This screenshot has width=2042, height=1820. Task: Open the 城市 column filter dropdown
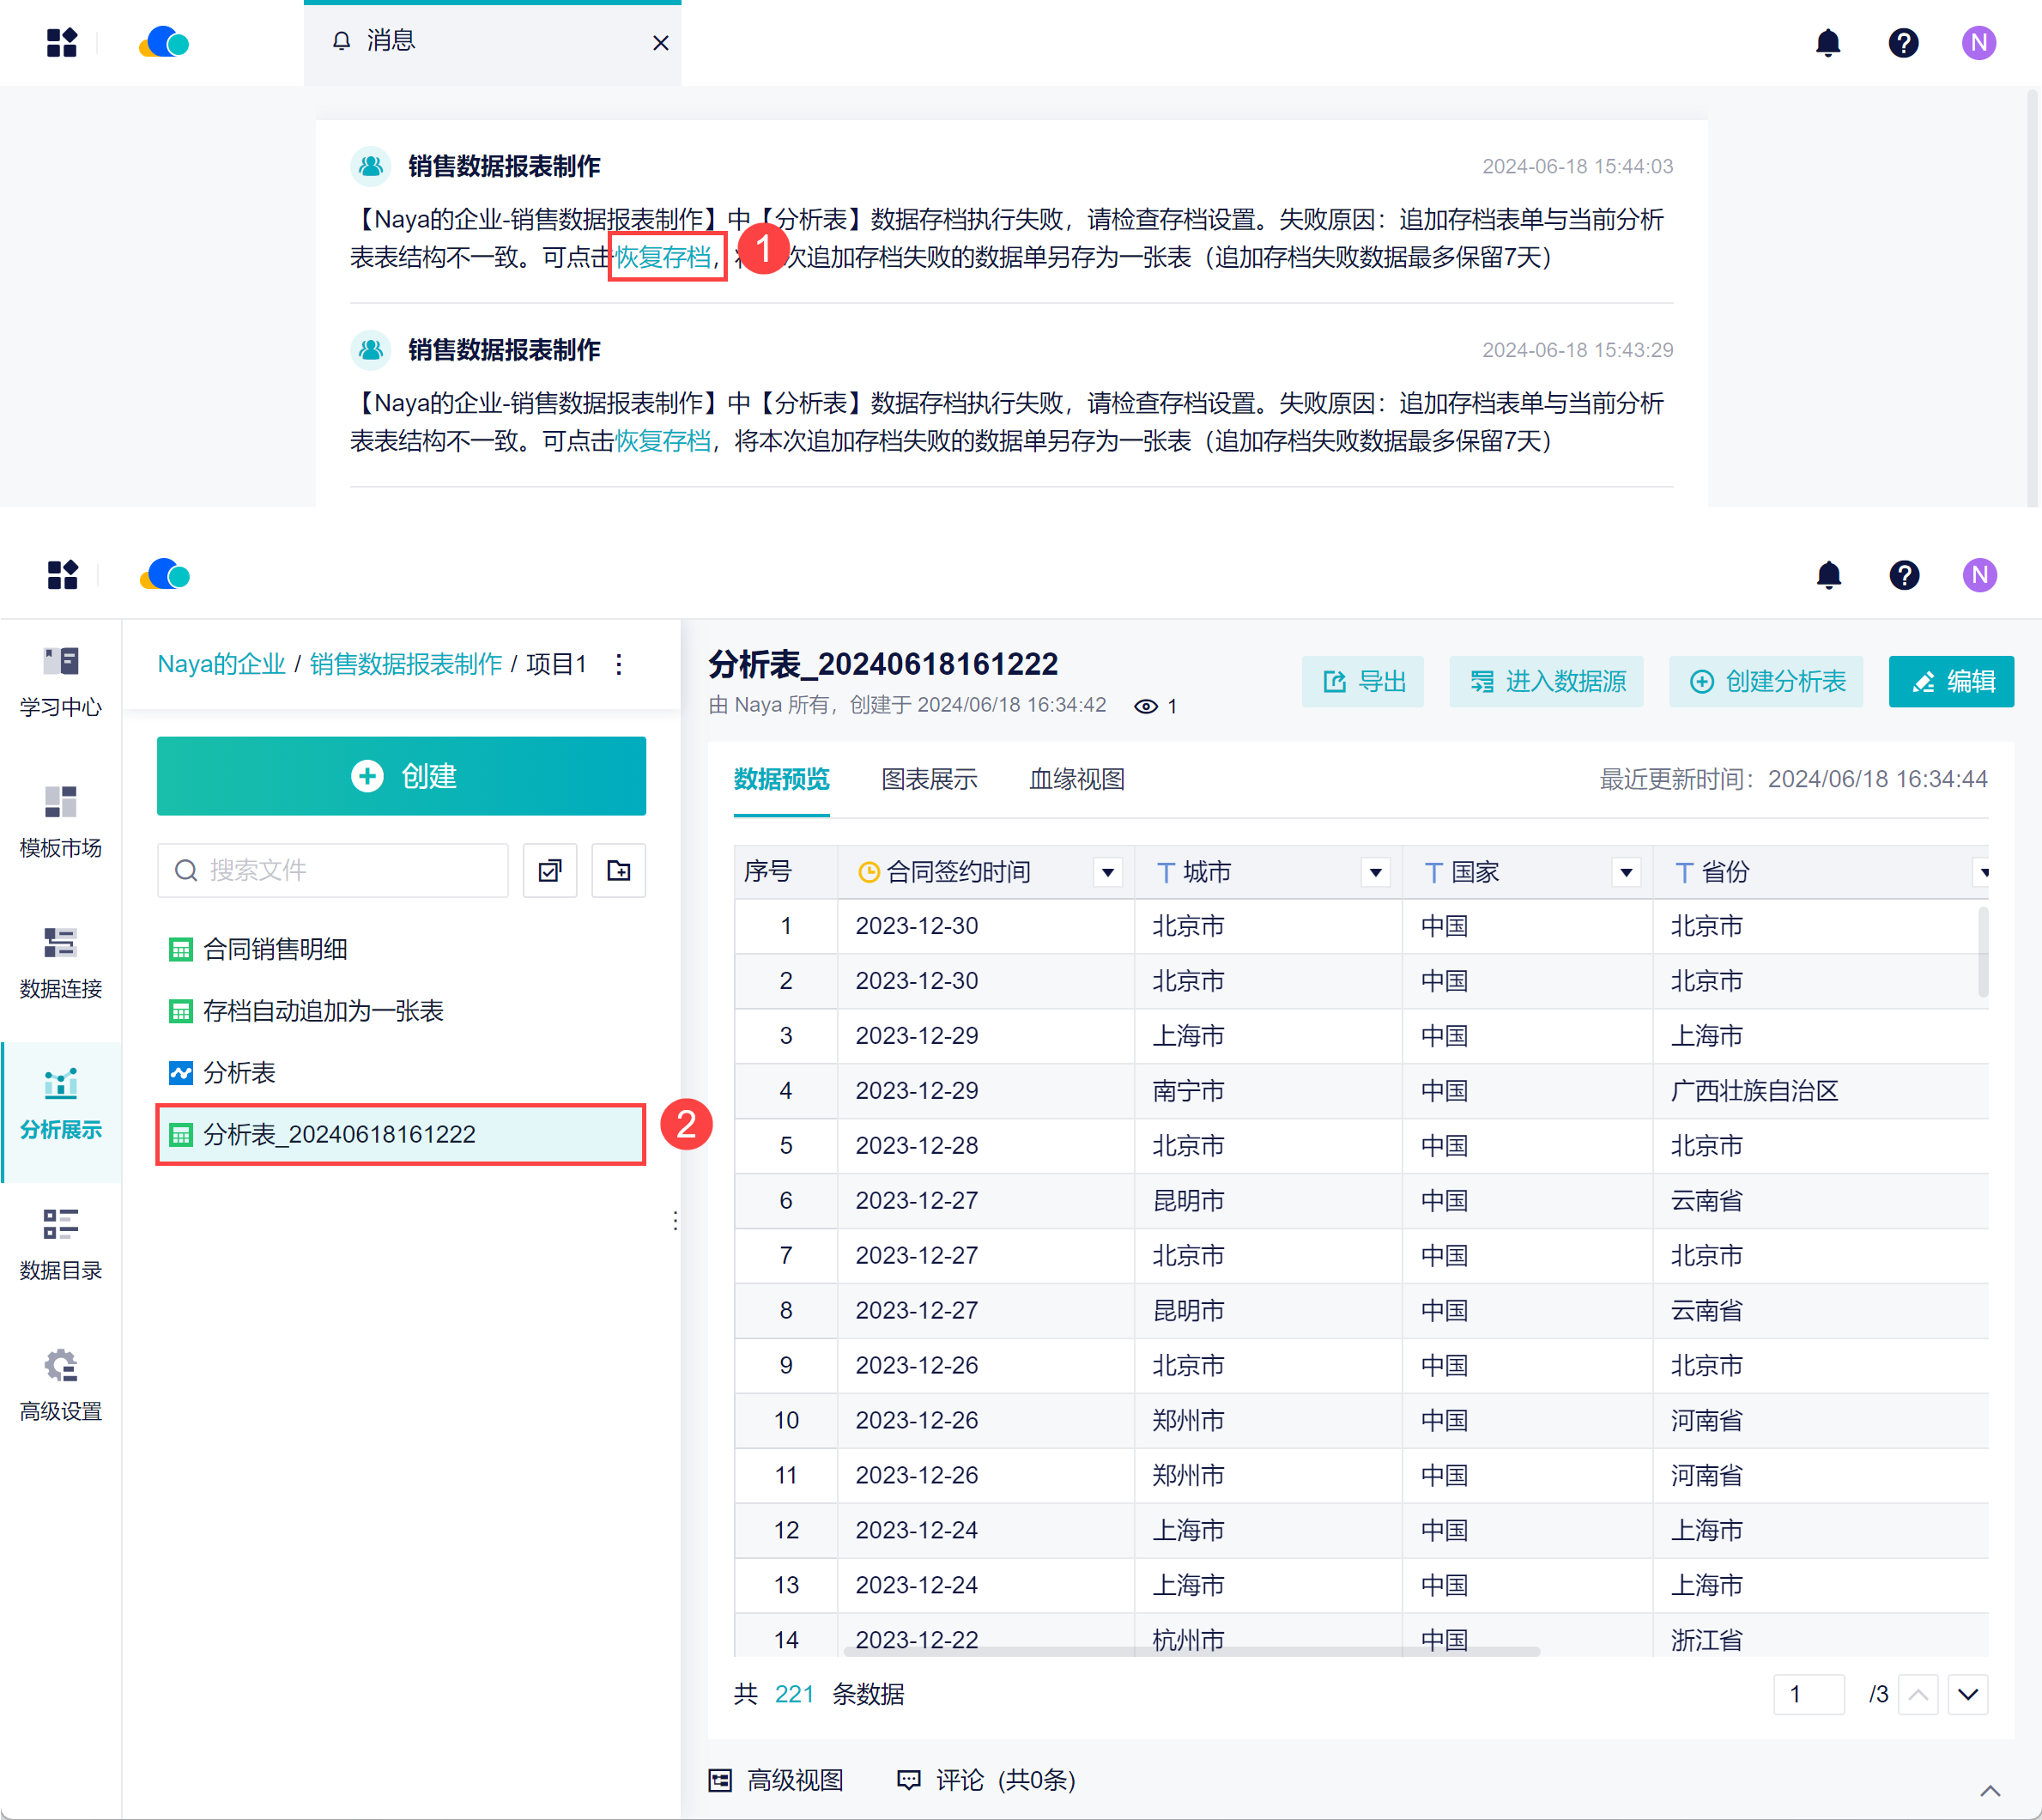point(1375,872)
